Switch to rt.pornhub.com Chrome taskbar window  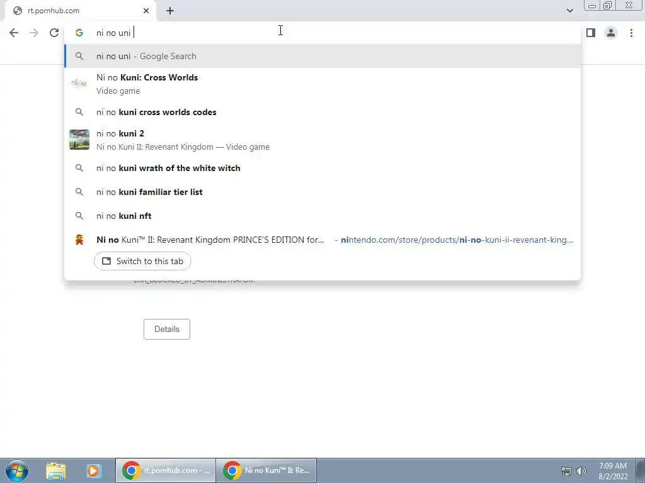click(166, 470)
